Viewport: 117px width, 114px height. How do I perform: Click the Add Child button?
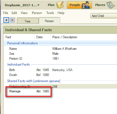click(104, 16)
